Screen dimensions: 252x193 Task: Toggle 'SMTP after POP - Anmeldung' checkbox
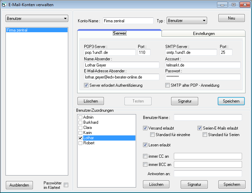pos(167,85)
